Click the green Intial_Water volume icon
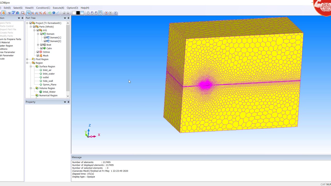This screenshot has height=186, width=331. (x=41, y=92)
